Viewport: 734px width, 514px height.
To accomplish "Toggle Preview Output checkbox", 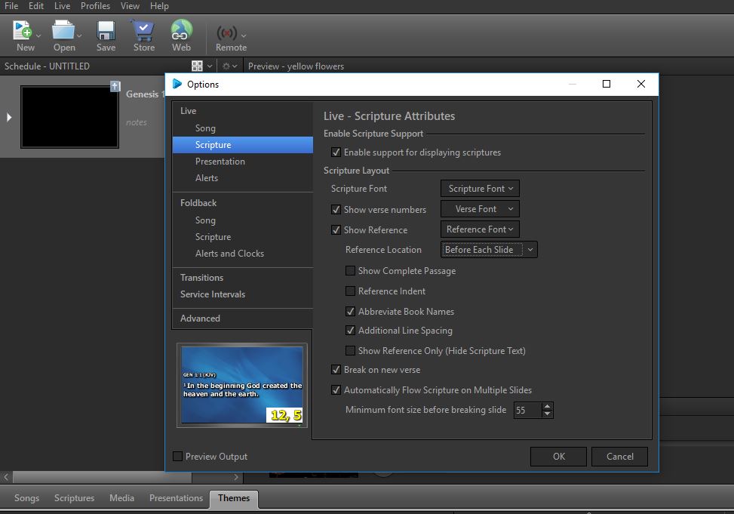I will pos(178,457).
